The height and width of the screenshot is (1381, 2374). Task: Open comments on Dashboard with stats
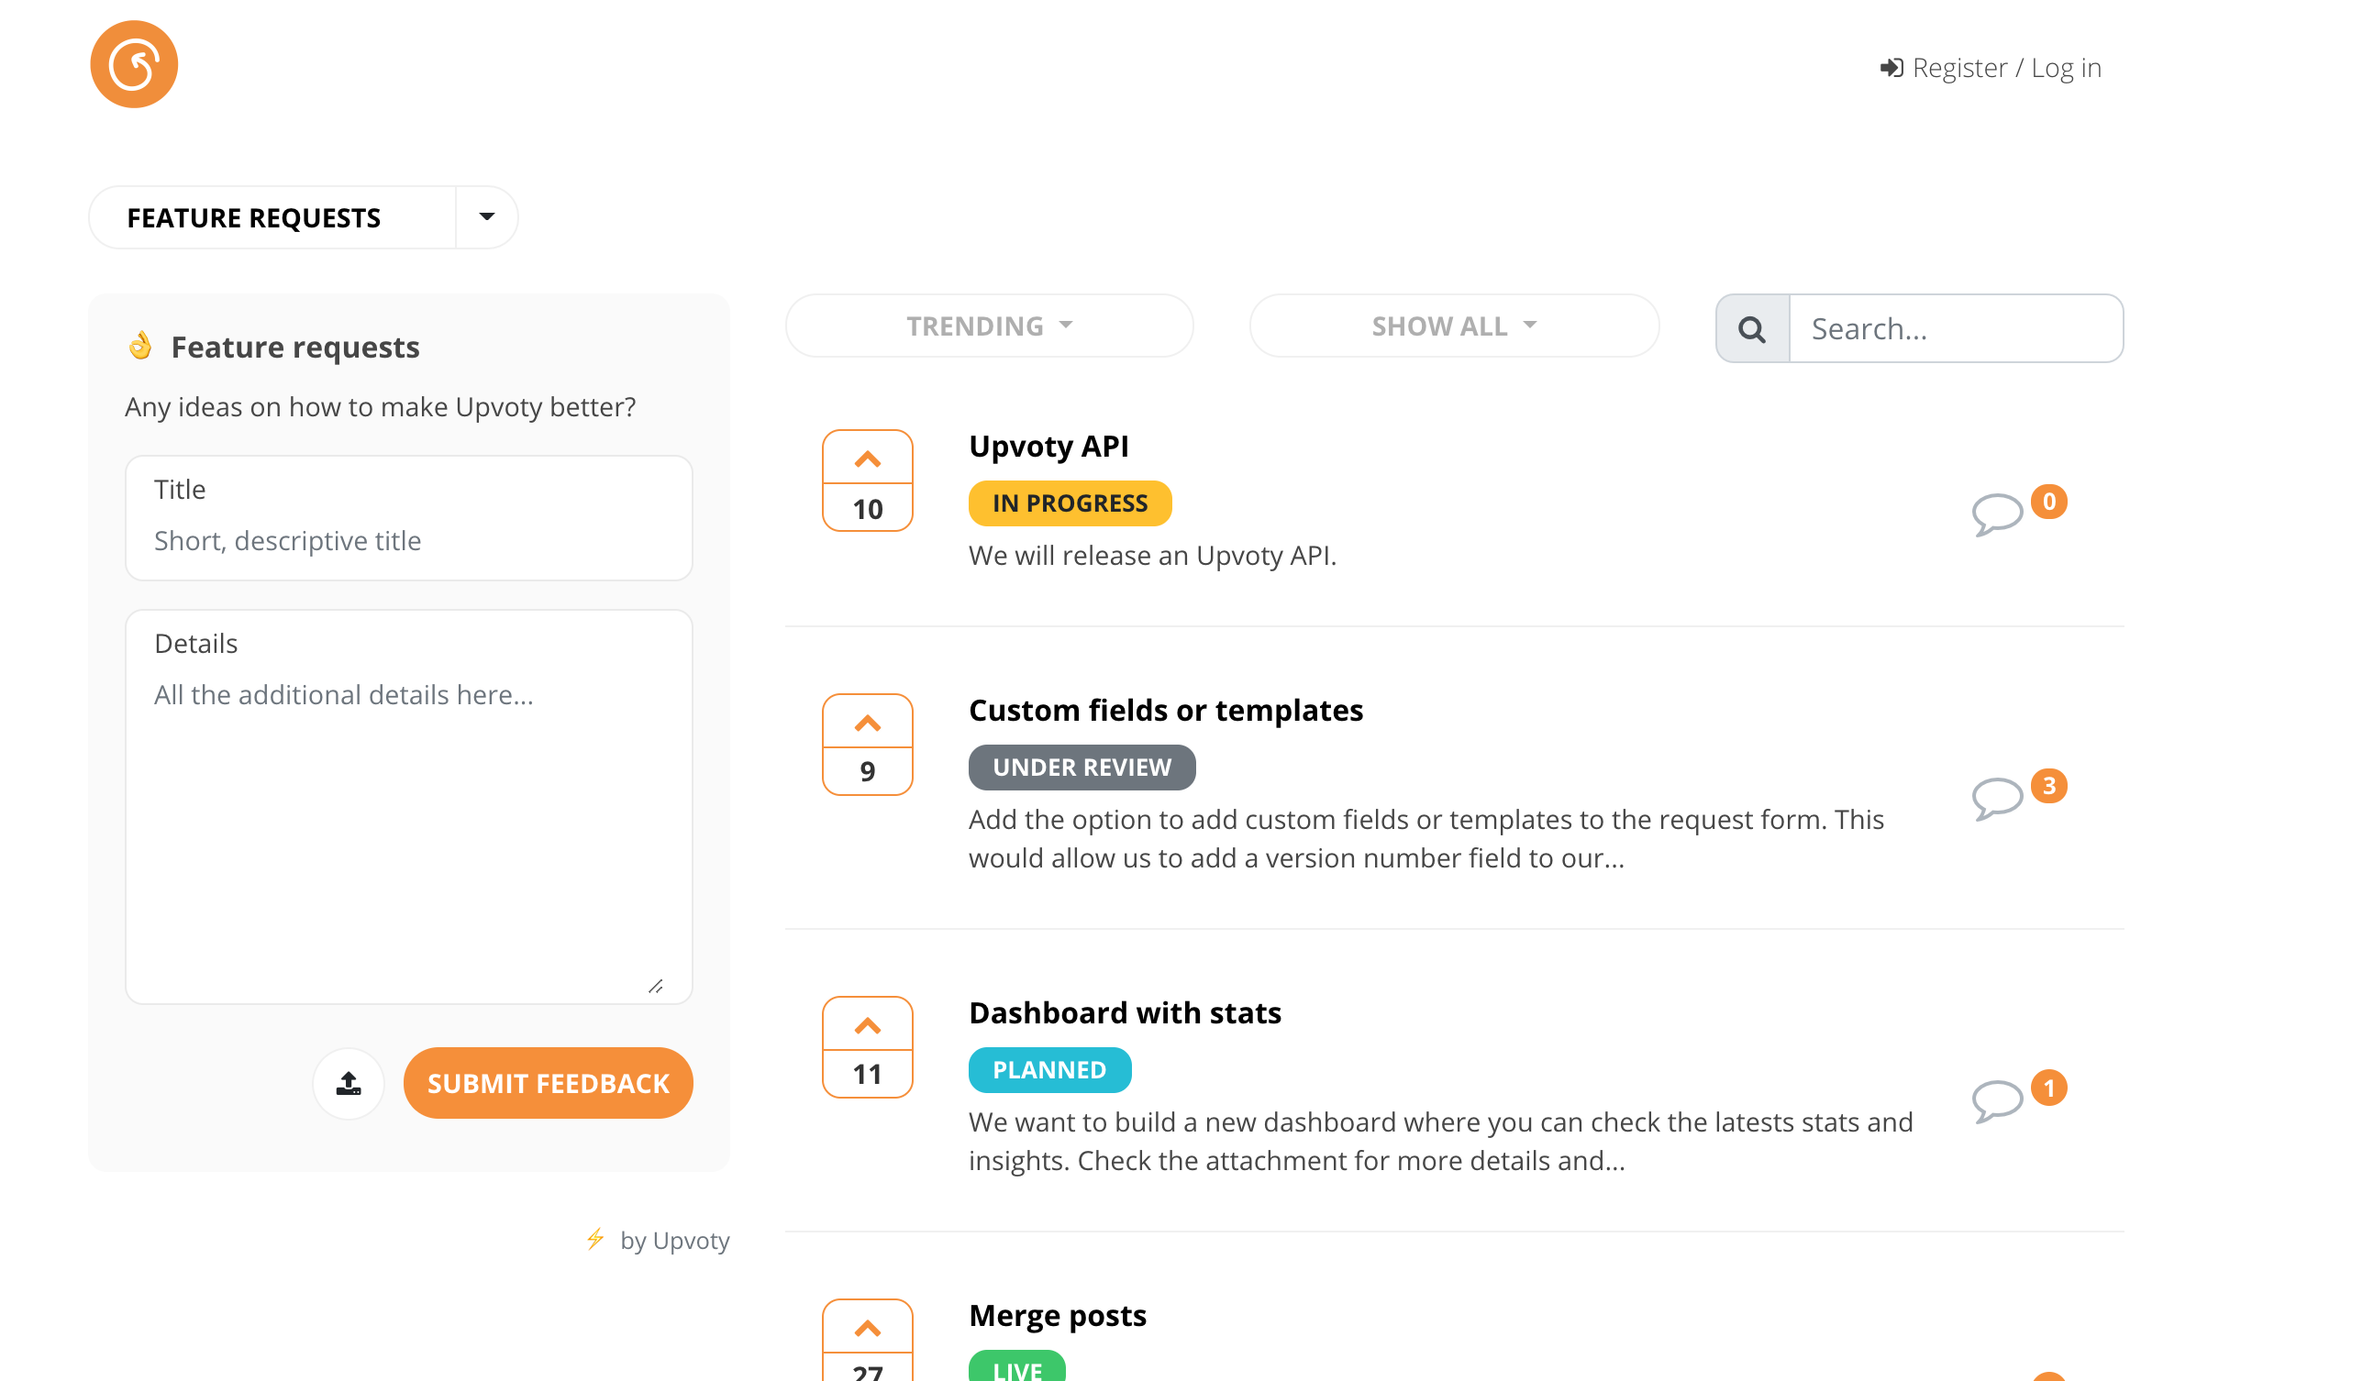tap(1996, 1100)
